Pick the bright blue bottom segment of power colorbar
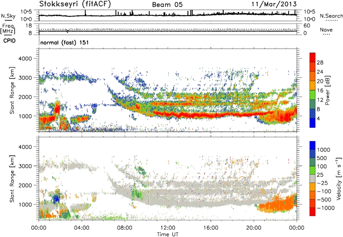Image resolution: width=343 pixels, height=237 pixels. tap(313, 123)
